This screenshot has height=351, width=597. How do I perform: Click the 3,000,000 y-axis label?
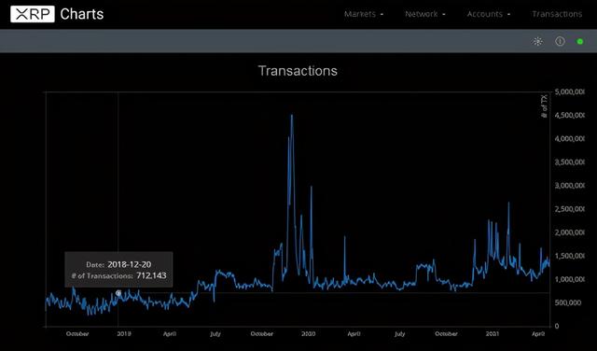[570, 186]
